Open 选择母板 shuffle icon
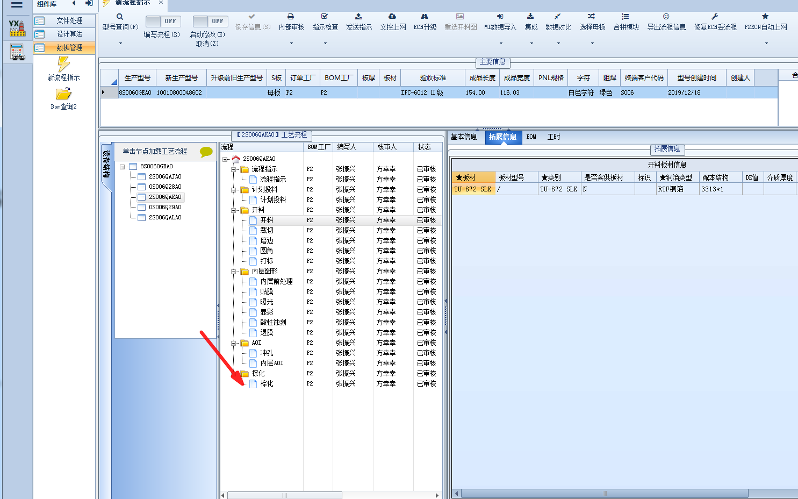This screenshot has height=499, width=798. click(591, 17)
